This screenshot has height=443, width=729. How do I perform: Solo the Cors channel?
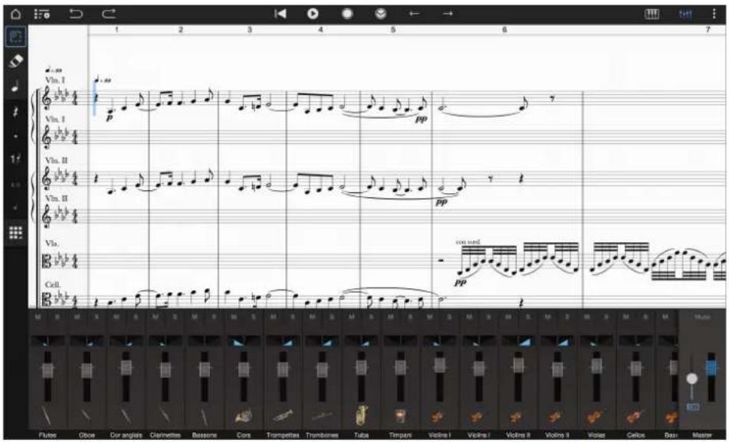254,317
